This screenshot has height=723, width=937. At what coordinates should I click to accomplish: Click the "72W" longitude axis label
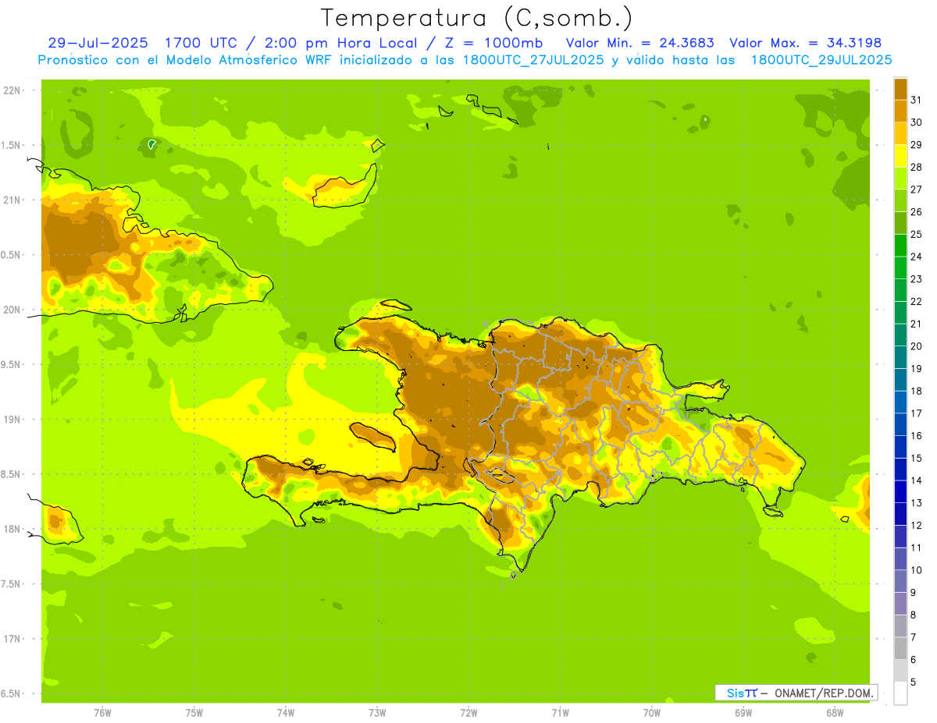[469, 712]
